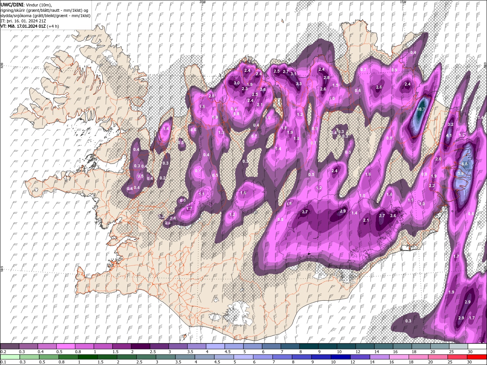Select the pale green 0.1 swatch in rain legend
Screen dimensions: 487x365
[x=10, y=357]
